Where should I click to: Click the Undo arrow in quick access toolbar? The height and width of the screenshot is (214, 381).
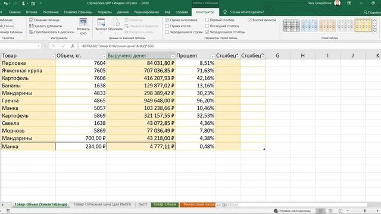tap(6, 4)
